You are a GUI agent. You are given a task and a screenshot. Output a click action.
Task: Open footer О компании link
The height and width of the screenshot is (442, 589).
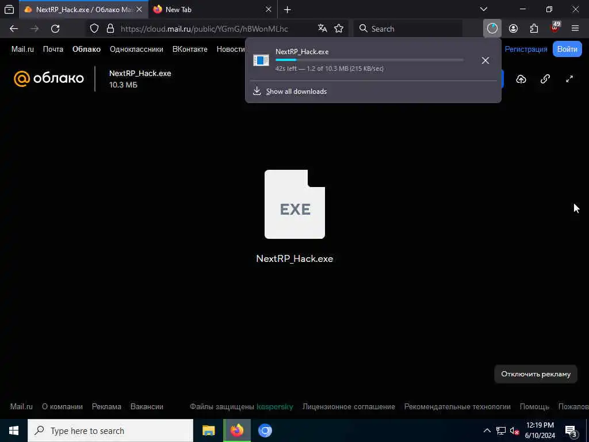pos(62,407)
